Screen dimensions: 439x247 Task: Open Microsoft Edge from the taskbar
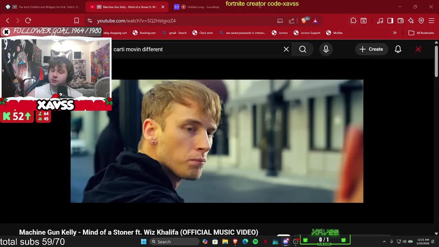pyautogui.click(x=245, y=242)
